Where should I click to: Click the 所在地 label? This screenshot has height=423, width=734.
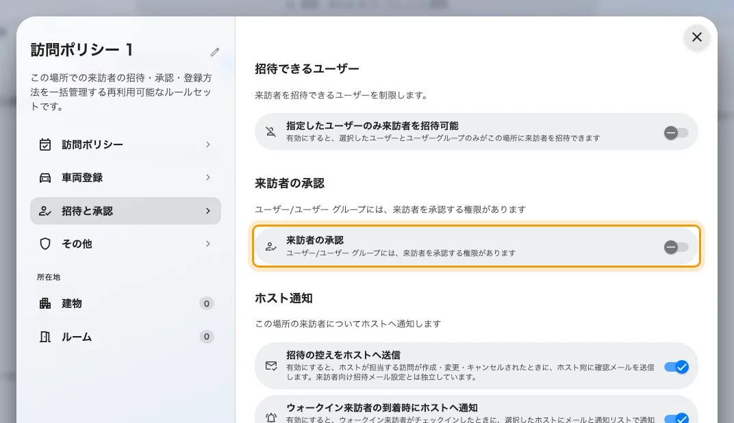(49, 277)
